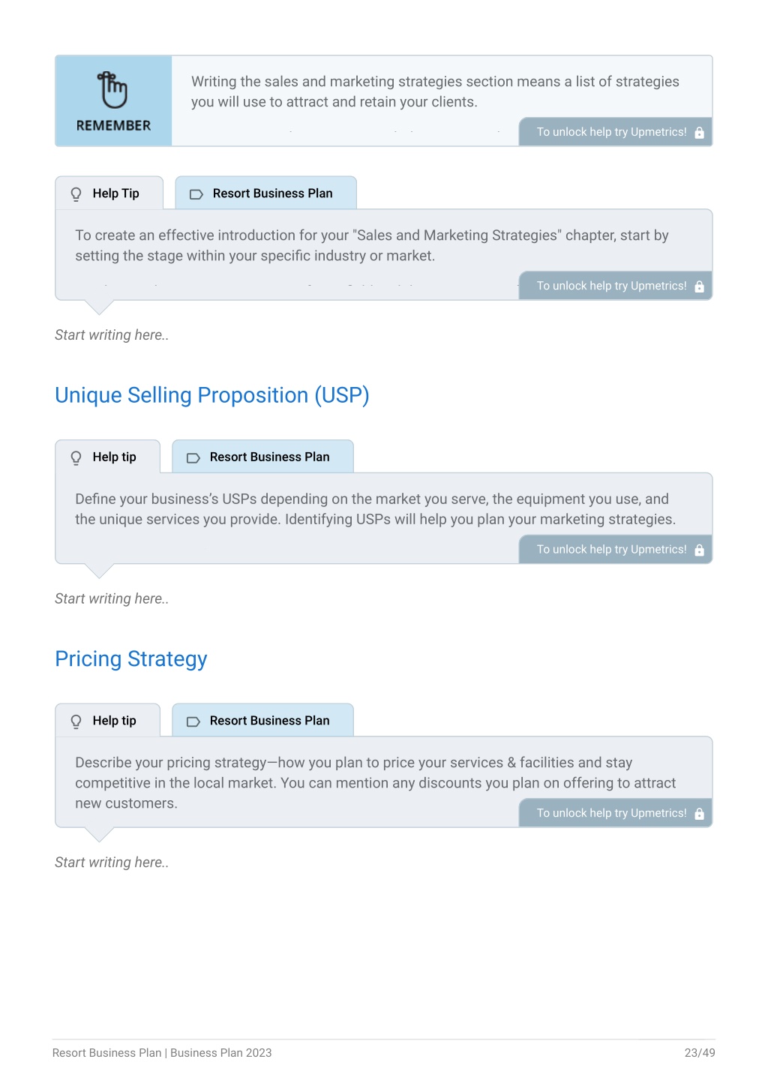
Task: Click the REMEMBER hand pointer icon
Action: tap(113, 90)
